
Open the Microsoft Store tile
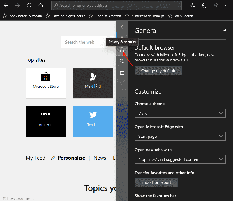pyautogui.click(x=46, y=83)
